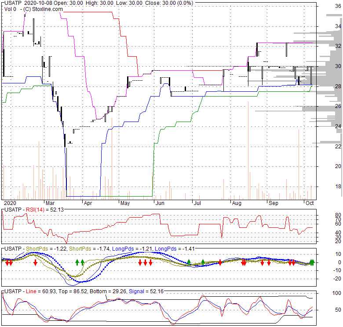Click the tallest volume bar in mid-August
This screenshot has height=327, width=343.
click(248, 151)
